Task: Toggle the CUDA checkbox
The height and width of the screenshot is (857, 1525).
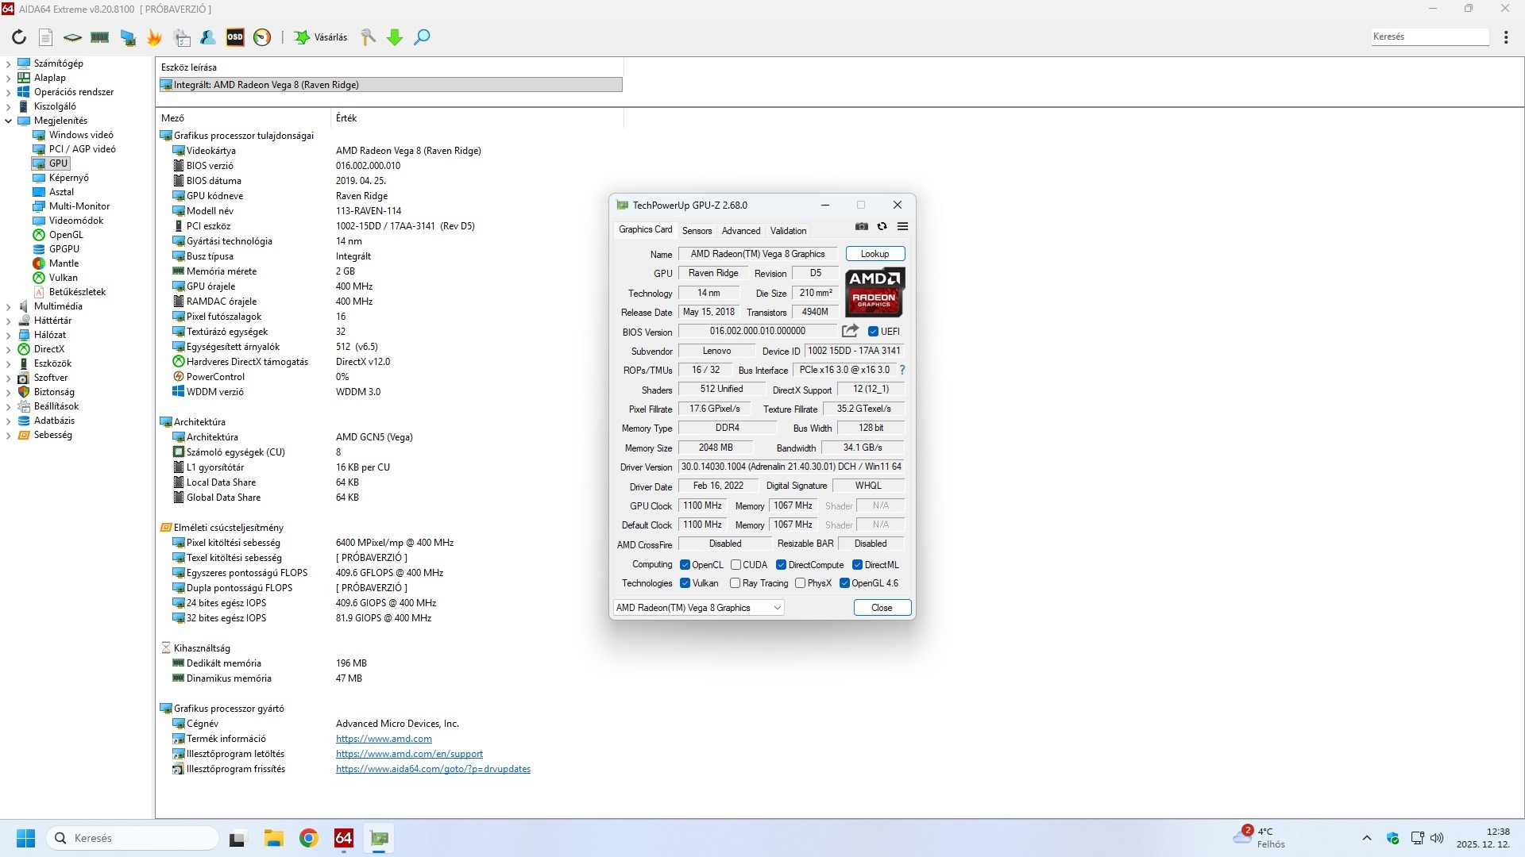Action: (x=735, y=565)
